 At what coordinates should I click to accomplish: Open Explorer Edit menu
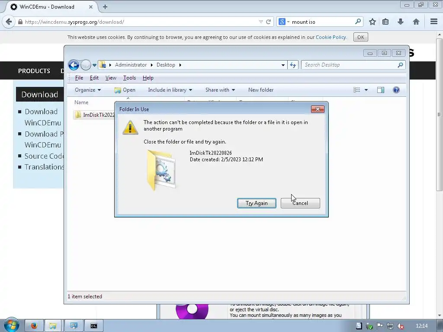click(94, 78)
